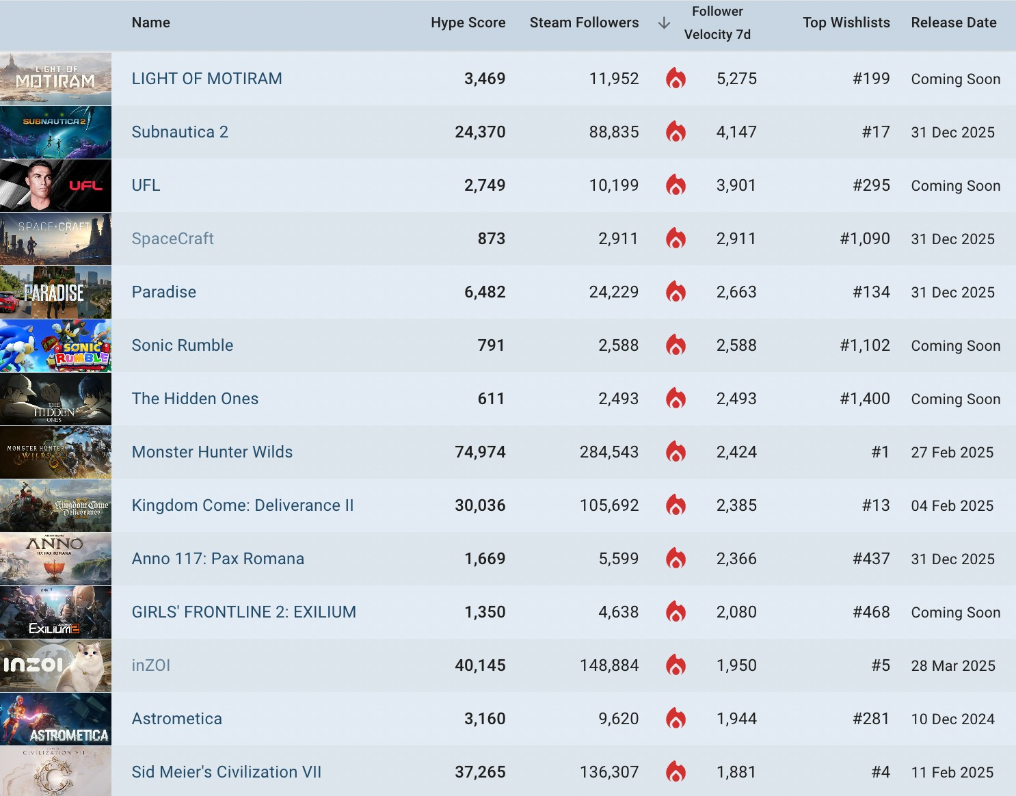Image resolution: width=1016 pixels, height=796 pixels.
Task: Open the Monster Hunter Wilds link
Action: [213, 452]
